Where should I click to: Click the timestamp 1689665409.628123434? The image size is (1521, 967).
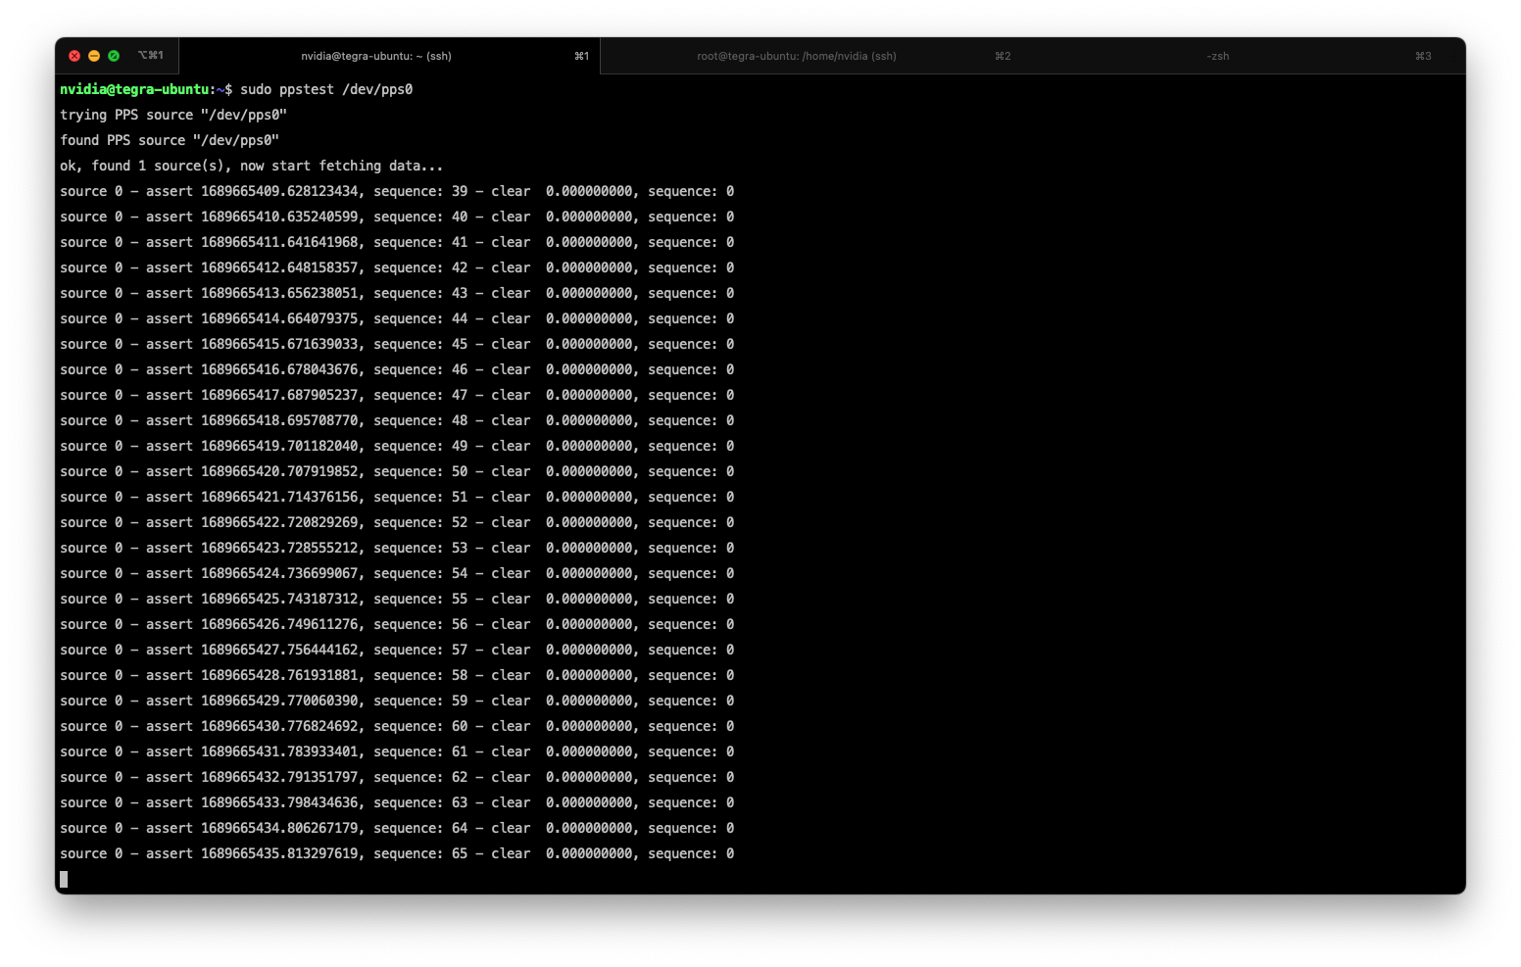(x=280, y=191)
